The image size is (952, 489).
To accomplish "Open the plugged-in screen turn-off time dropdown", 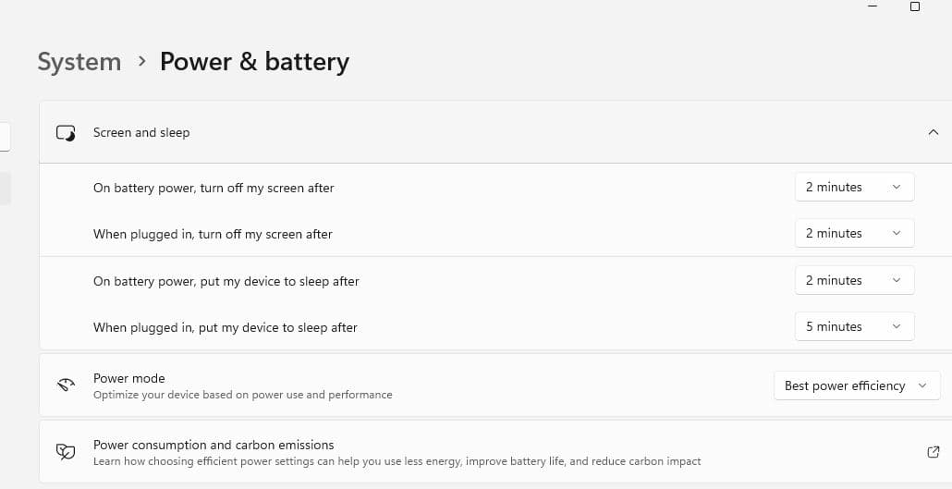I will pos(854,233).
